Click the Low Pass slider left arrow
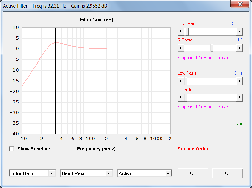Screen dimensions: 252x188 pos(181,81)
